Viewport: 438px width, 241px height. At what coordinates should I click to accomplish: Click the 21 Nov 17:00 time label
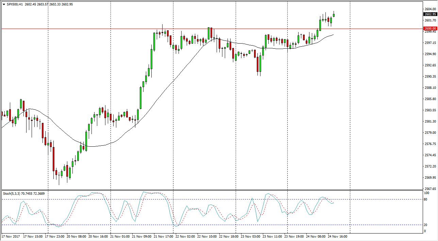[x=164, y=236]
